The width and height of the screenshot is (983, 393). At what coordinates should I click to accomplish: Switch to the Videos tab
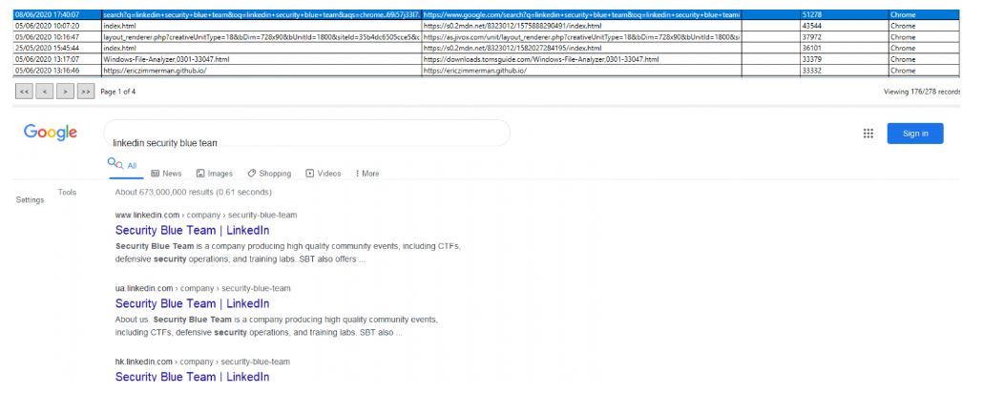click(324, 174)
